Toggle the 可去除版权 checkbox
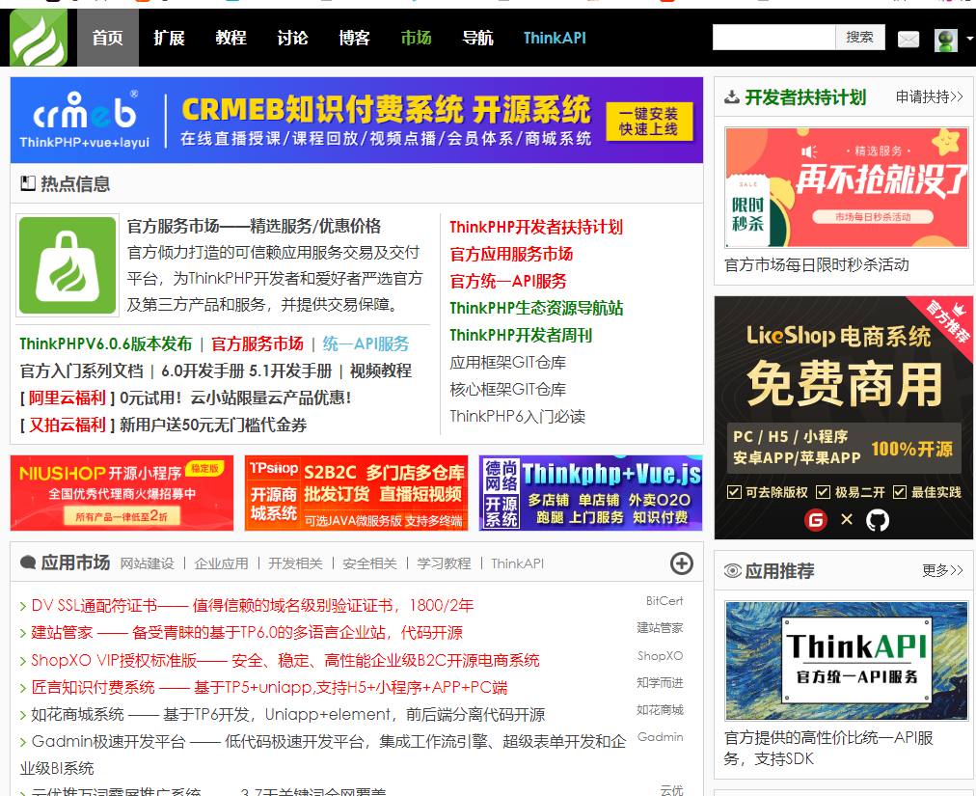 [735, 492]
